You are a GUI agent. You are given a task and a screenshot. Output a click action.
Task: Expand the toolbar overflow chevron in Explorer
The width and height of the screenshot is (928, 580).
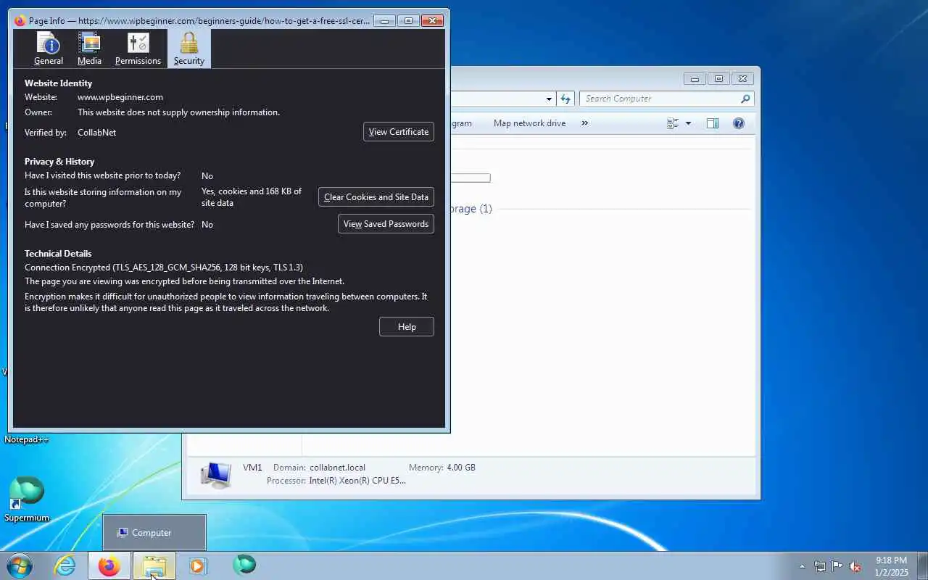pyautogui.click(x=584, y=123)
